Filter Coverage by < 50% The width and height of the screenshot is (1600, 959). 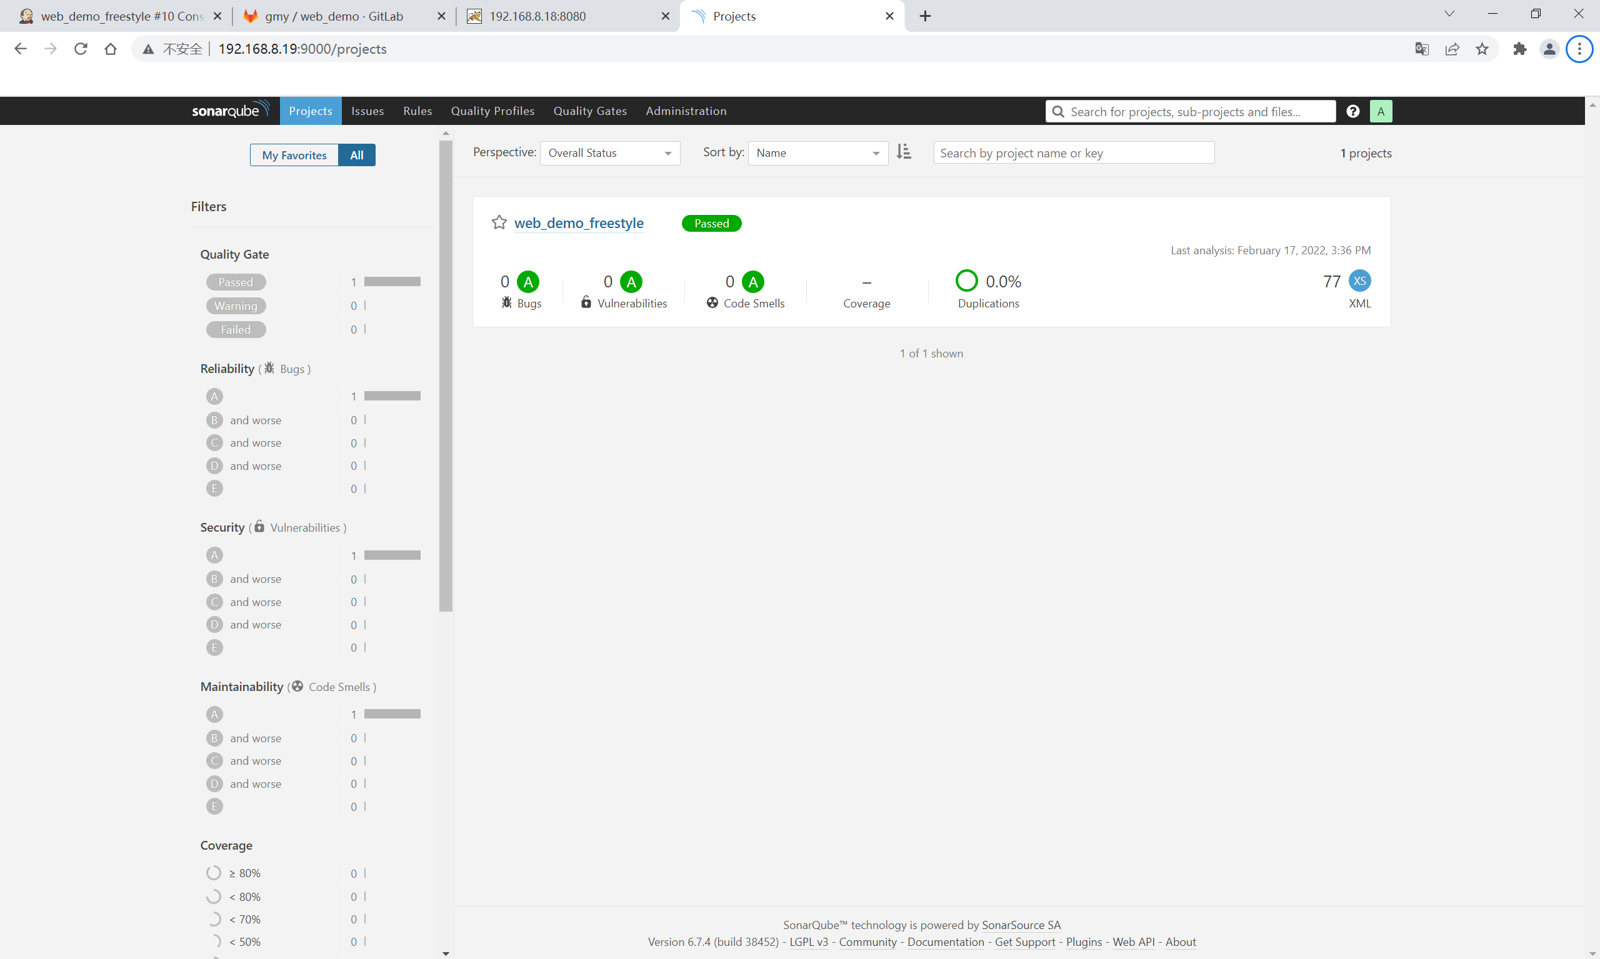click(x=233, y=942)
